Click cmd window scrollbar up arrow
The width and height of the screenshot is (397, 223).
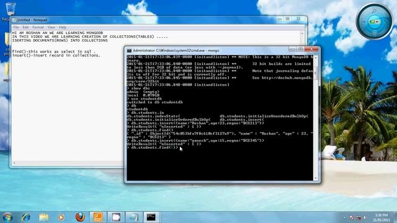[316, 58]
